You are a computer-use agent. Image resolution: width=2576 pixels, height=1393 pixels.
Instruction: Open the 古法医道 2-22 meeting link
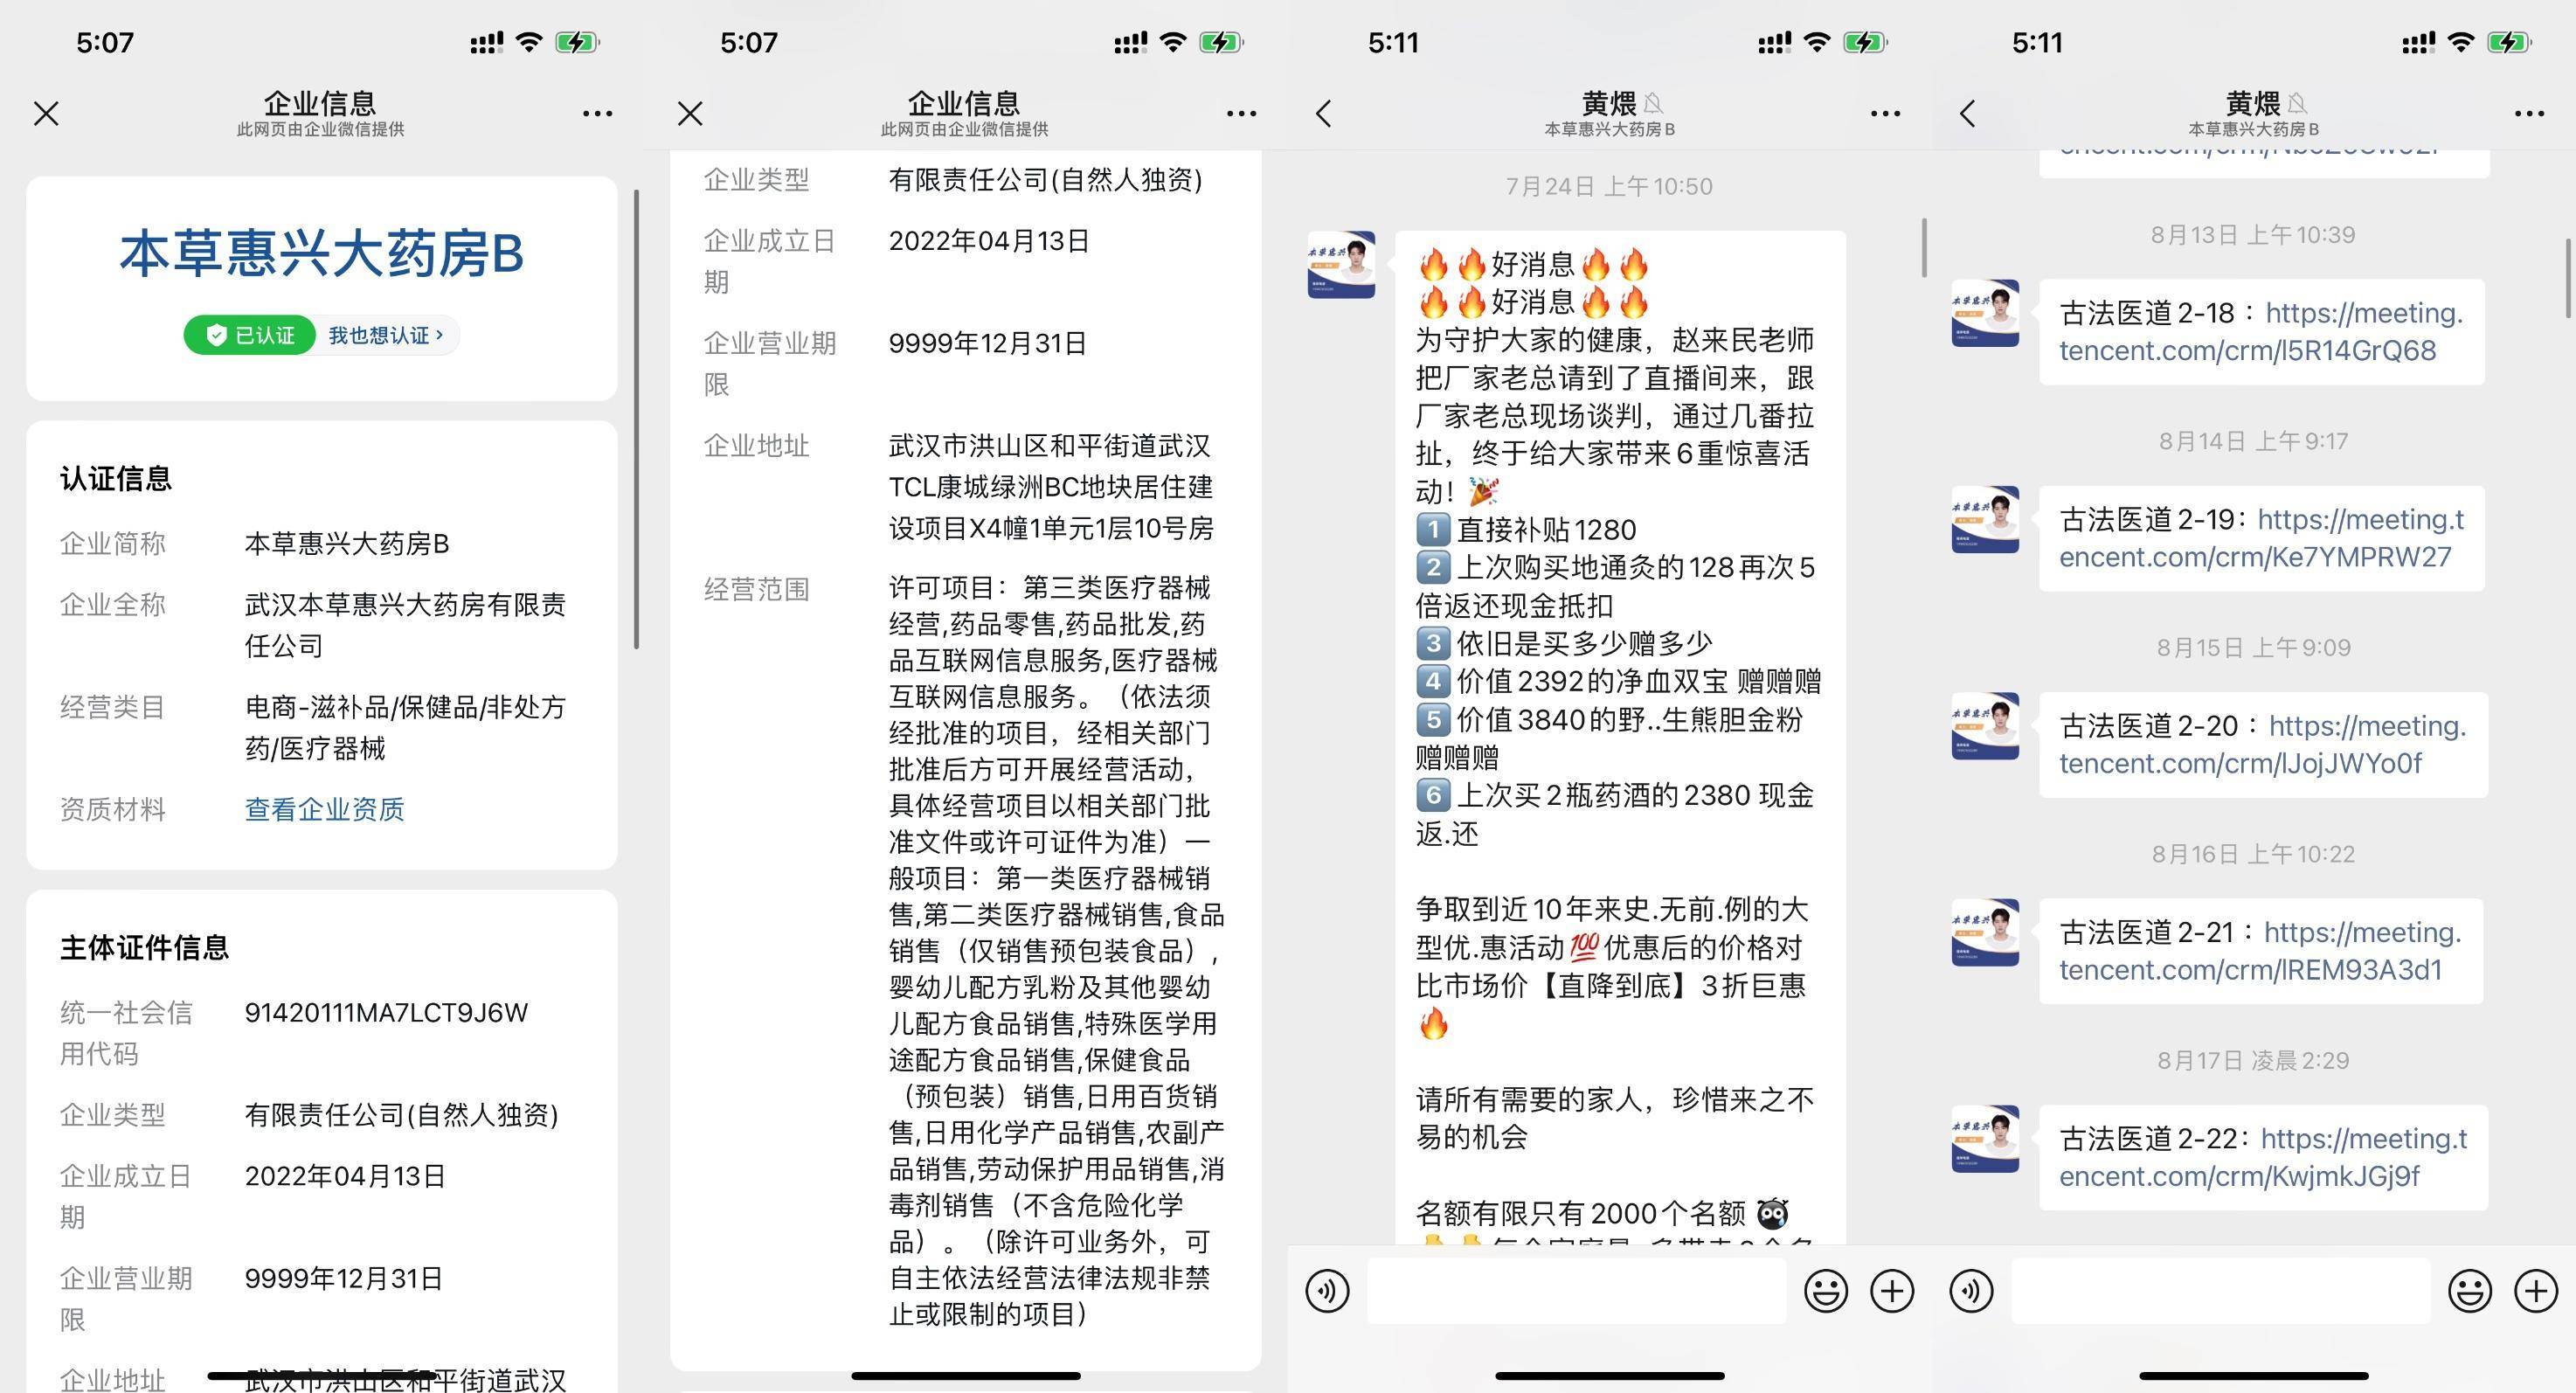click(2262, 1157)
